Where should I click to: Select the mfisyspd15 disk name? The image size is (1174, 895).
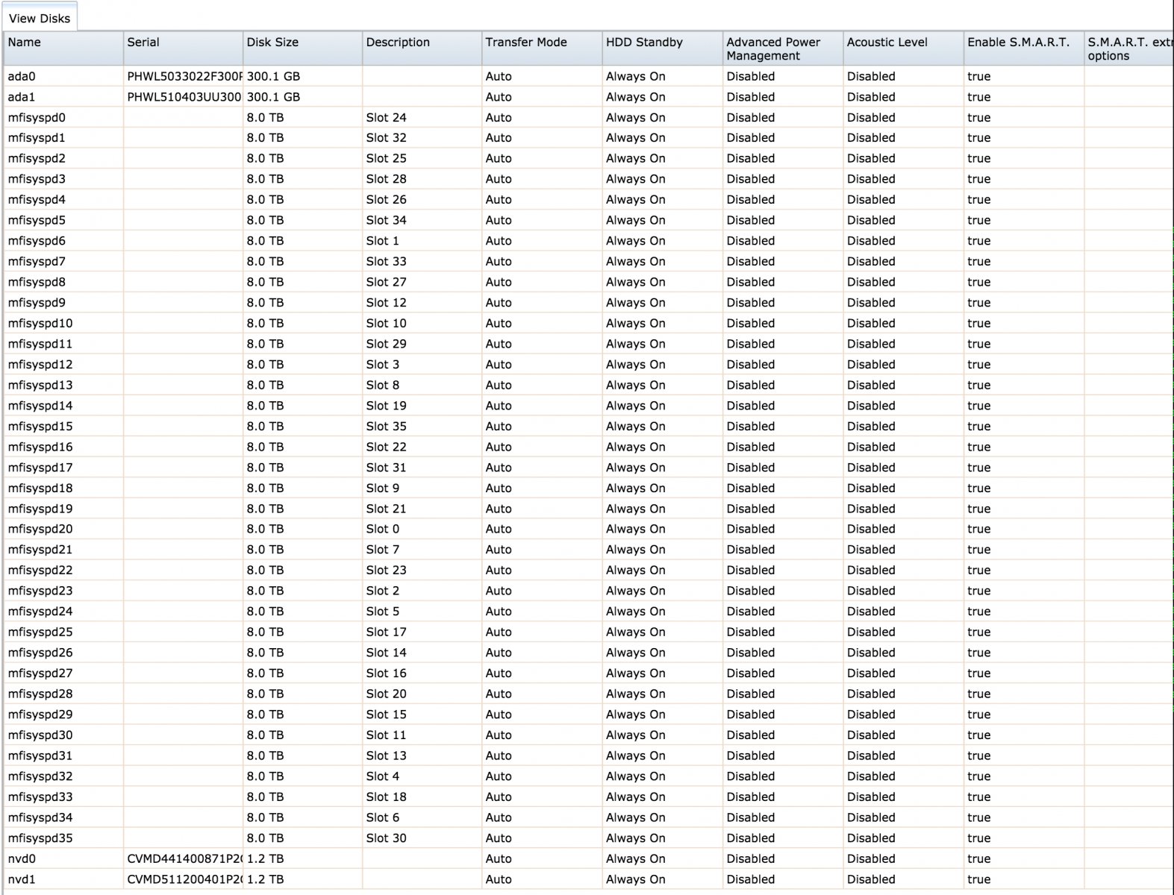pyautogui.click(x=40, y=427)
